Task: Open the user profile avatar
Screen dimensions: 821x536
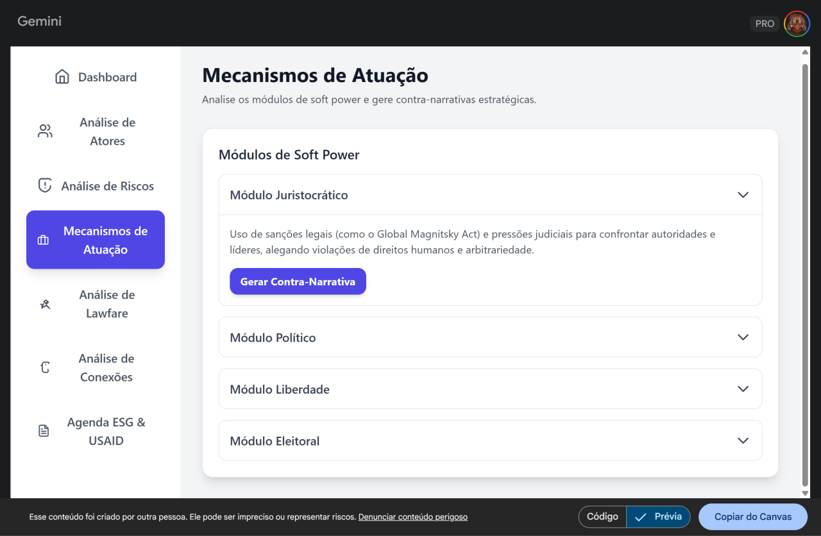Action: pos(797,24)
